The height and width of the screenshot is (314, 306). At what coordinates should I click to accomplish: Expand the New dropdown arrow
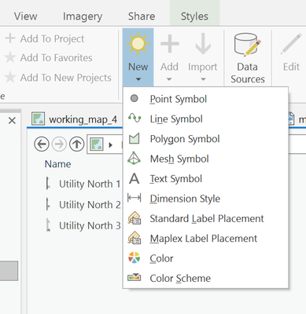point(138,79)
